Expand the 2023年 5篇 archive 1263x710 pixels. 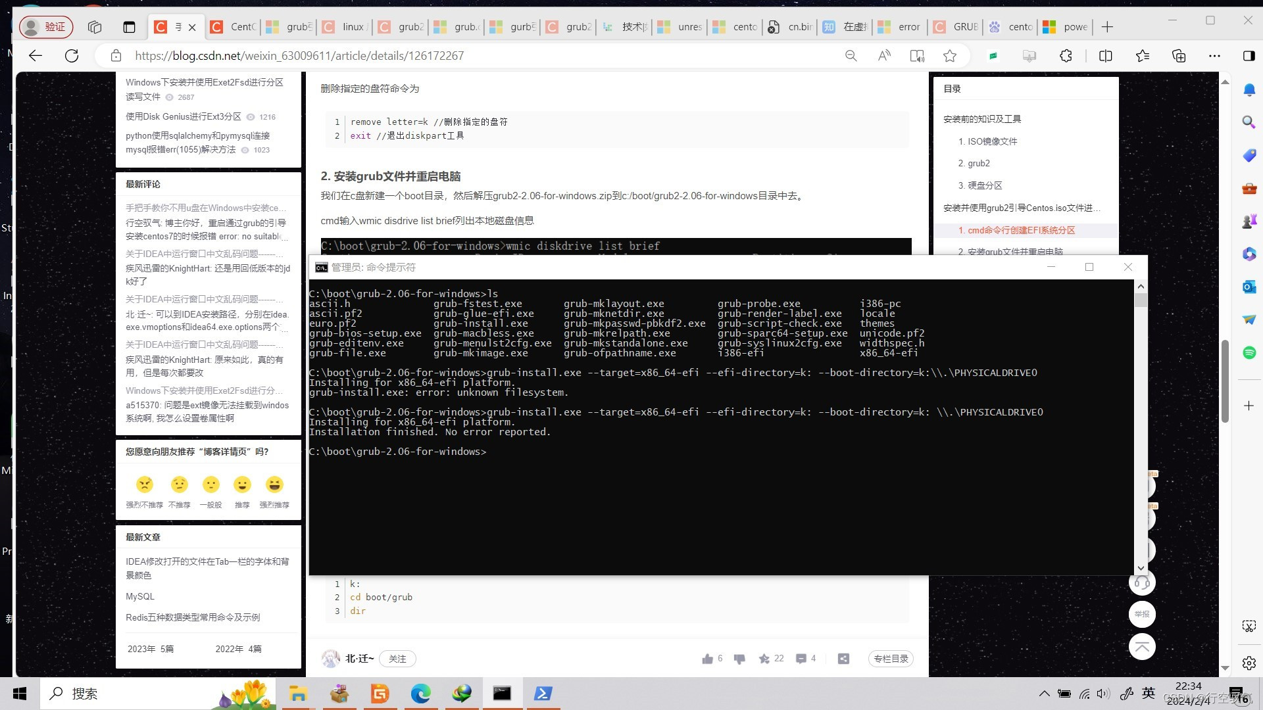tap(150, 649)
